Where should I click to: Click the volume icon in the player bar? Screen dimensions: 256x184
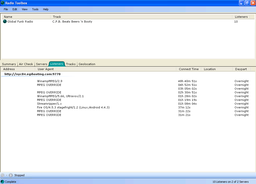pyautogui.click(x=3, y=175)
